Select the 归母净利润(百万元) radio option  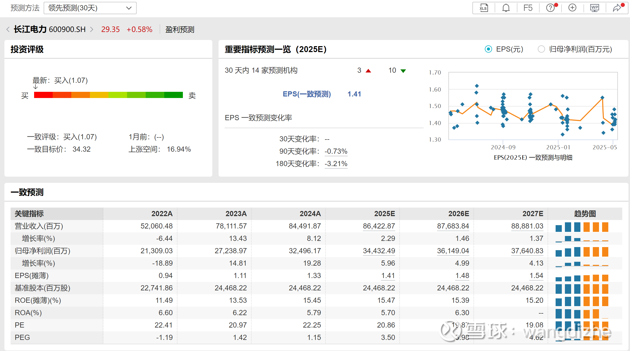[541, 49]
